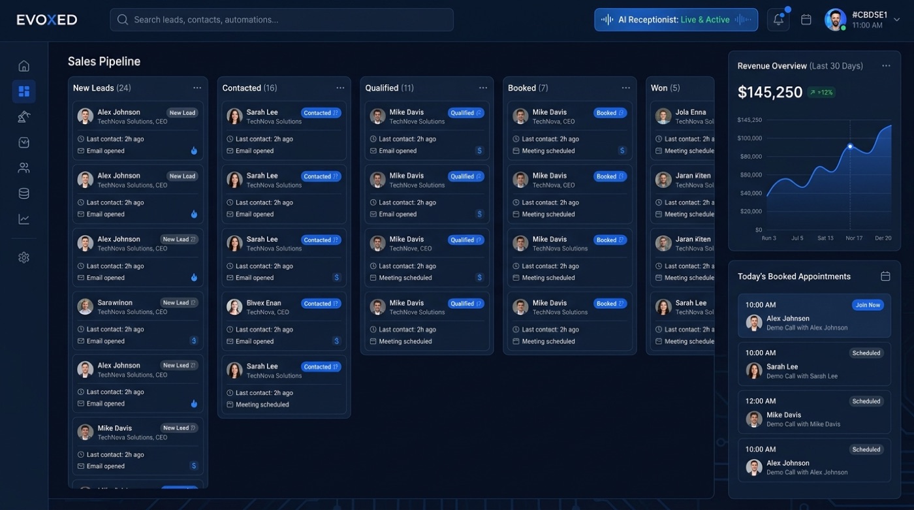This screenshot has height=510, width=914.
Task: Click Blivex Enan's avatar photo
Action: pyautogui.click(x=234, y=307)
